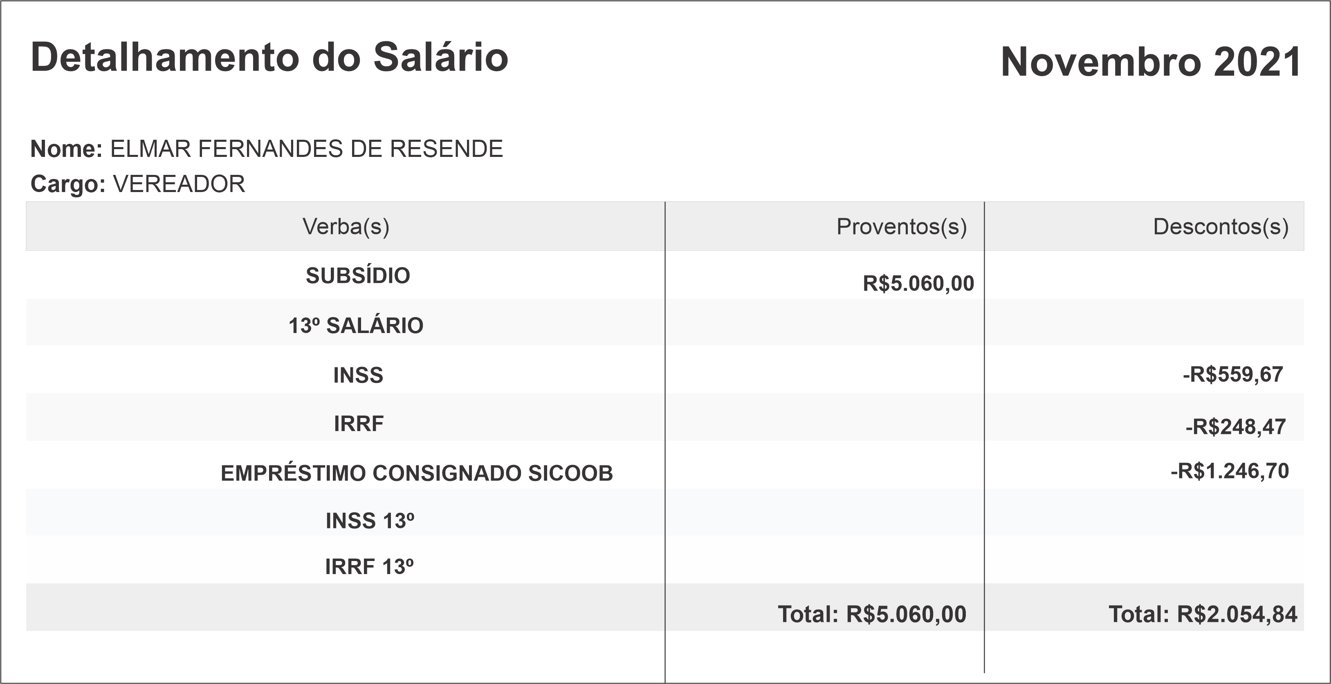The image size is (1331, 684).
Task: Select the "13º SALÁRIO" row label
Action: (x=355, y=326)
